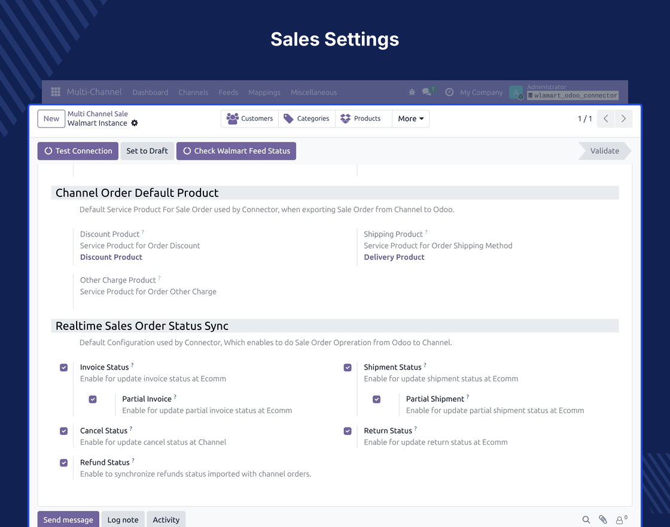Open the Channels menu
The image size is (670, 527).
point(193,92)
